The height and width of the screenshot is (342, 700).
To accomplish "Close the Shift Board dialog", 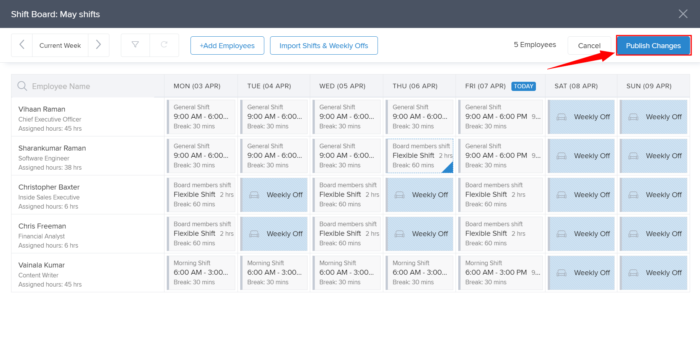I will point(683,14).
